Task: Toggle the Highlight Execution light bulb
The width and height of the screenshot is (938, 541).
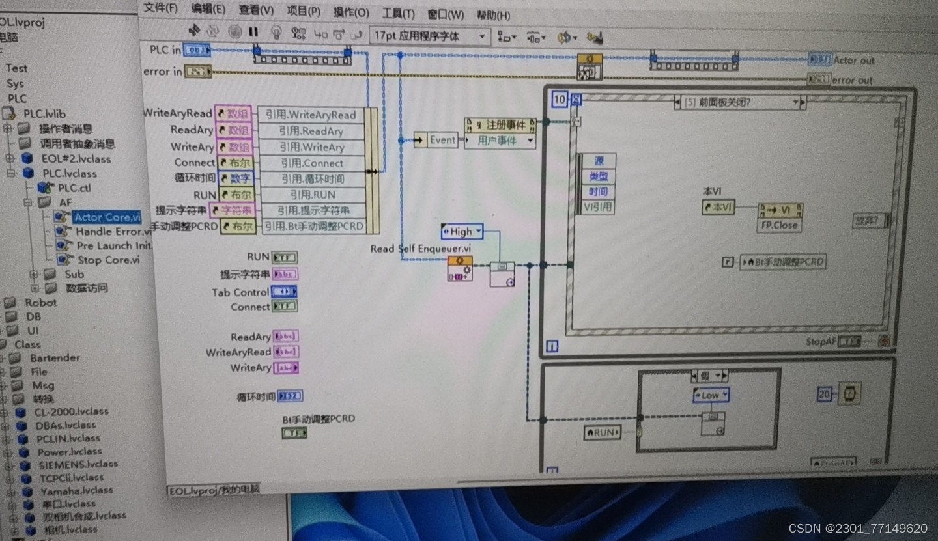Action: [277, 33]
